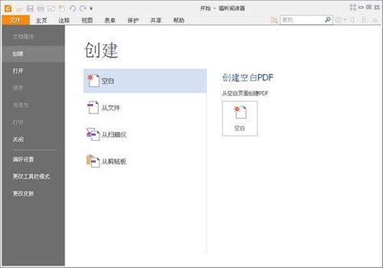This screenshot has height=268, width=383.
Task: Switch to the 视图 tab
Action: point(87,20)
